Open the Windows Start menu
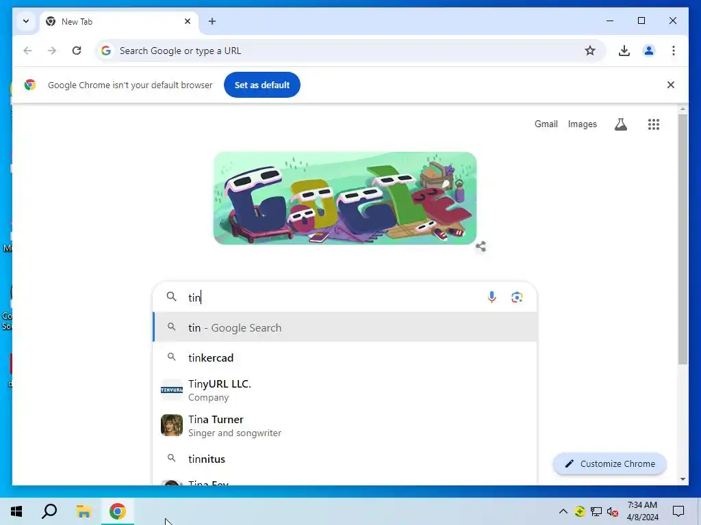Image resolution: width=701 pixels, height=525 pixels. point(16,511)
